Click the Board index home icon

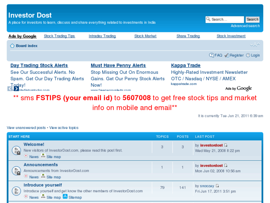[12, 45]
